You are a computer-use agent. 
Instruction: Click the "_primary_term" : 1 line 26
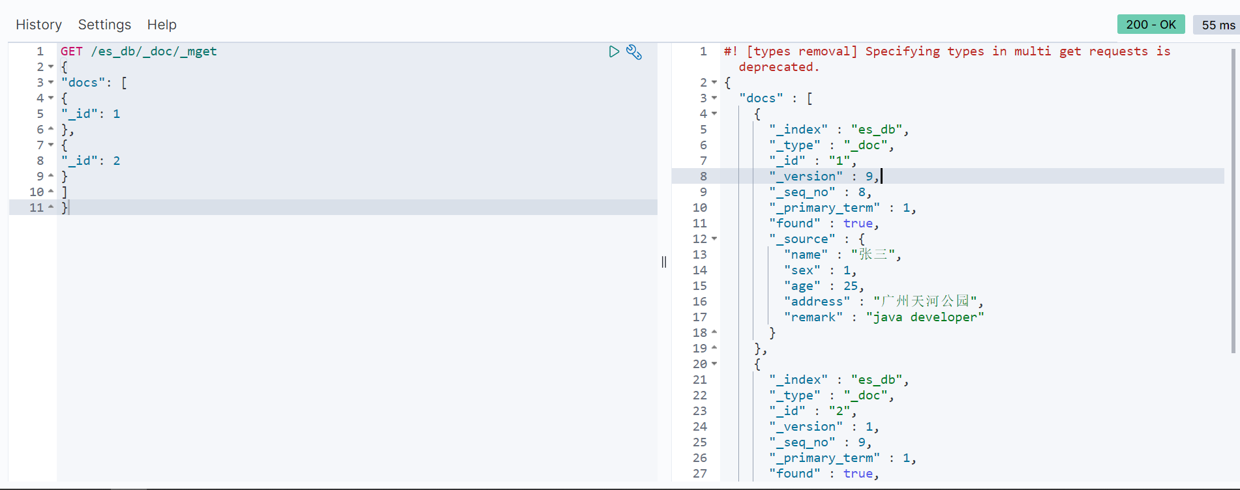click(x=843, y=458)
